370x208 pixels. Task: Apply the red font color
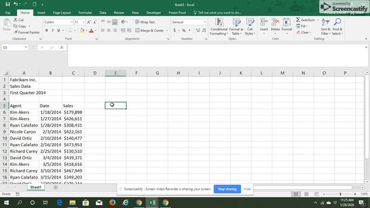(91, 31)
